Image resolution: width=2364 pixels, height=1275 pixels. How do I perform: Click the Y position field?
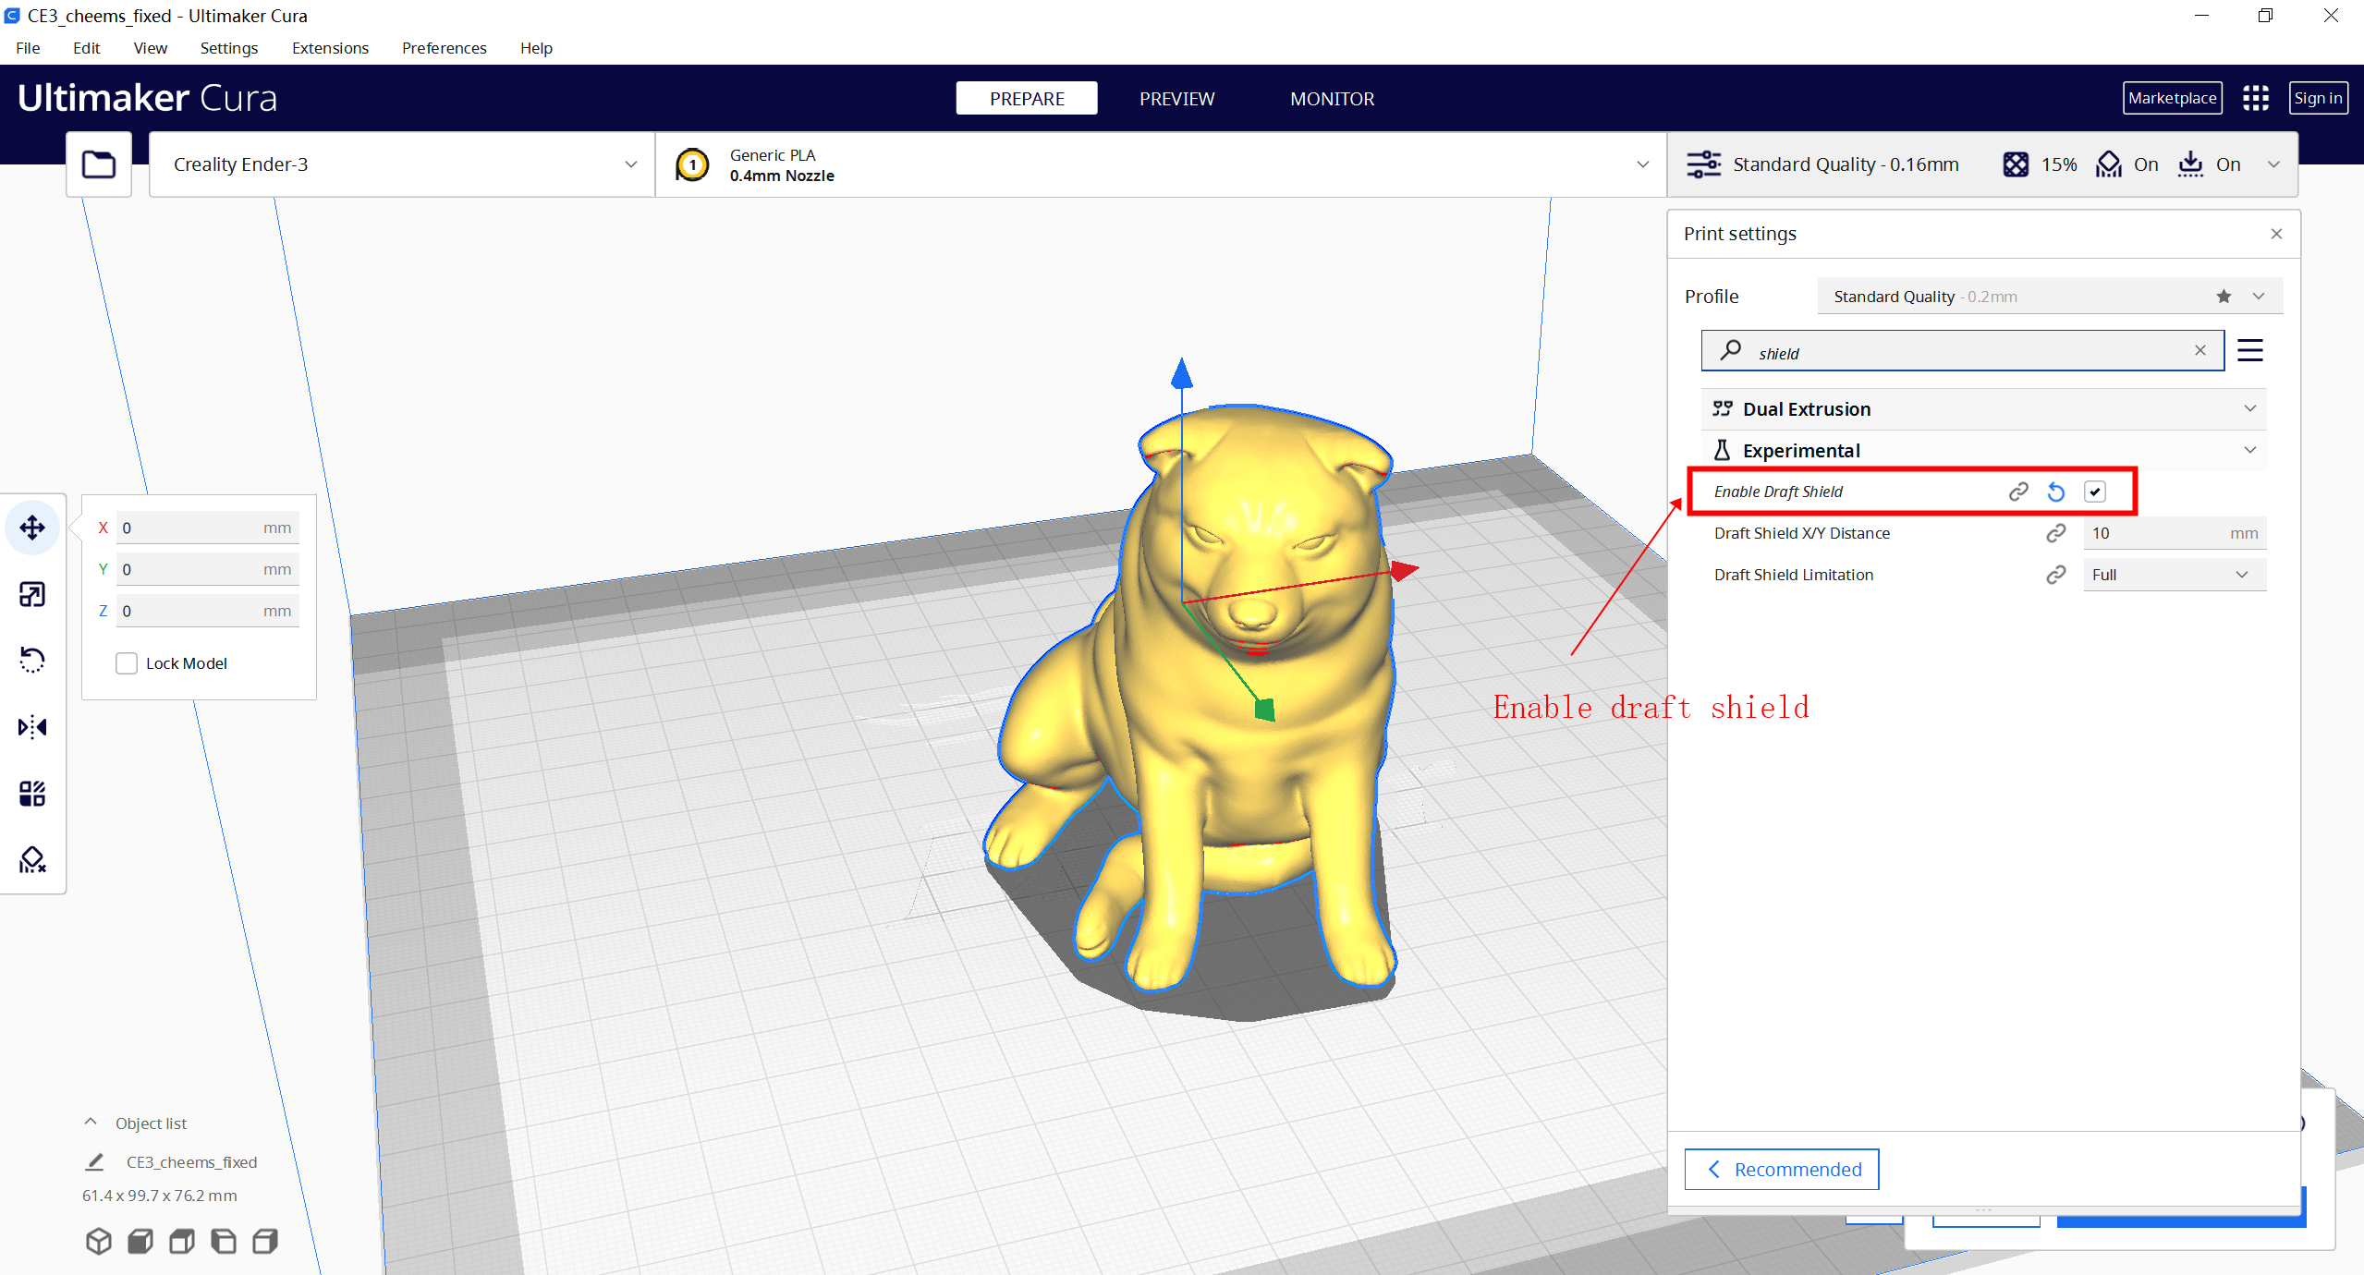(208, 569)
